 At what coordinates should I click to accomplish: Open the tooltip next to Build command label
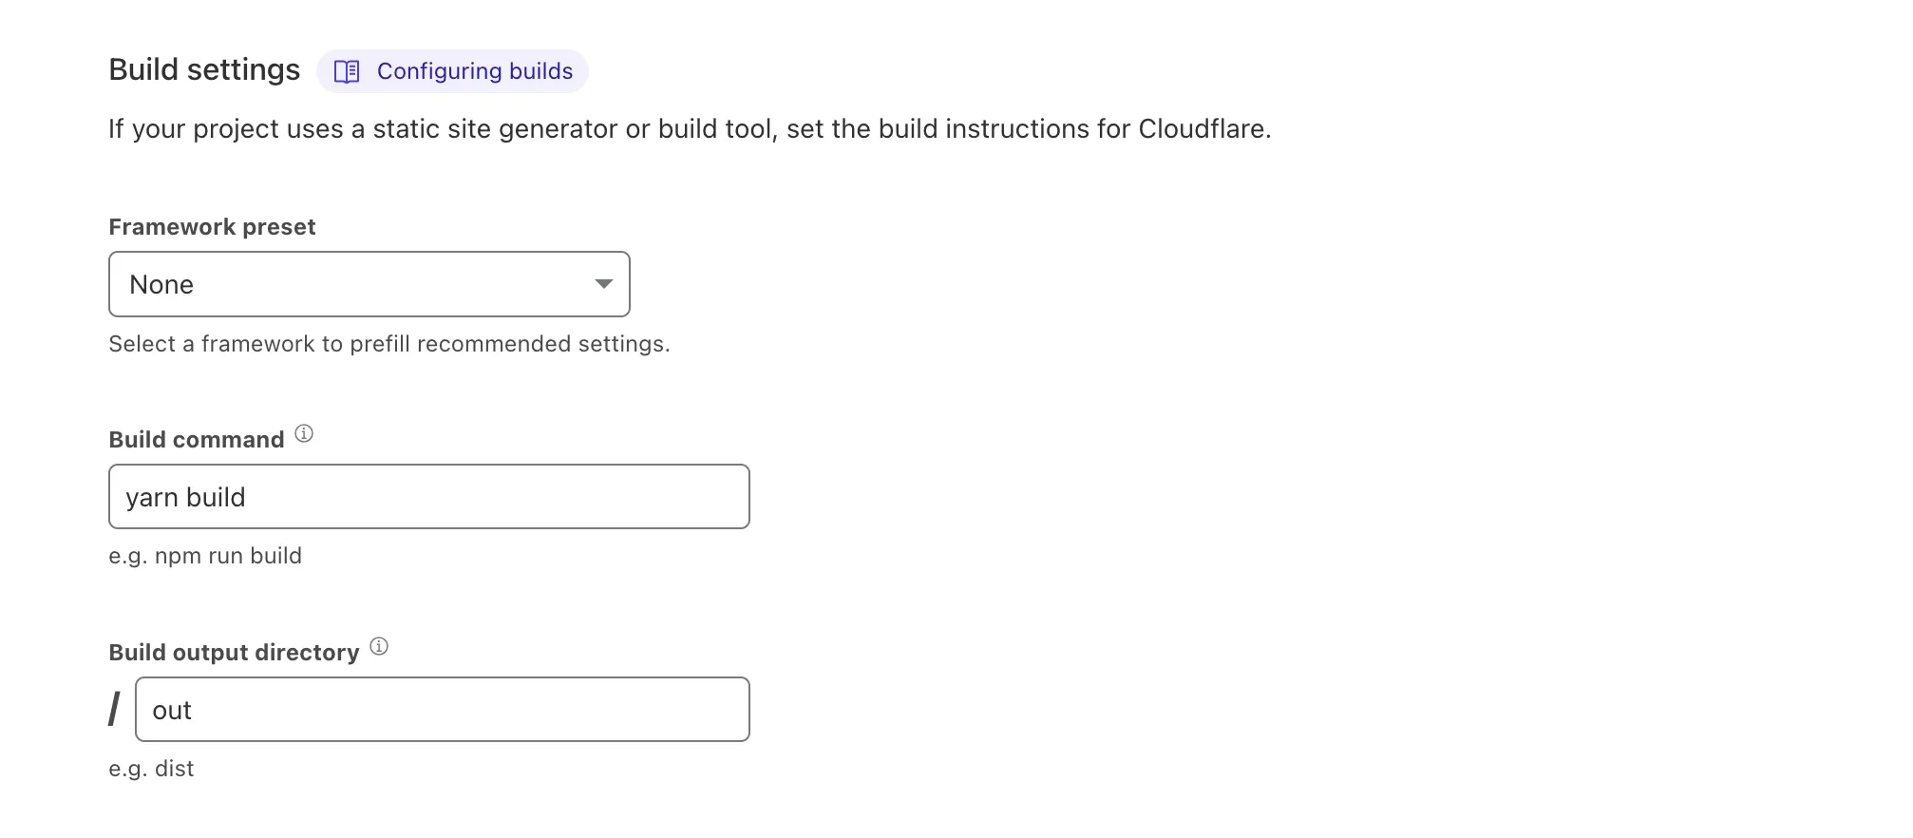click(x=304, y=433)
